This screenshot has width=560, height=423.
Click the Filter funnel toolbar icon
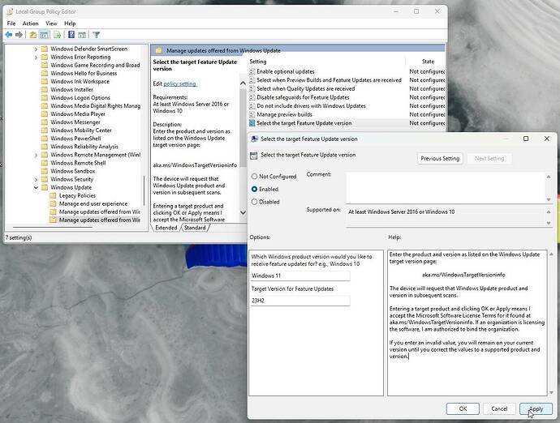[96, 35]
